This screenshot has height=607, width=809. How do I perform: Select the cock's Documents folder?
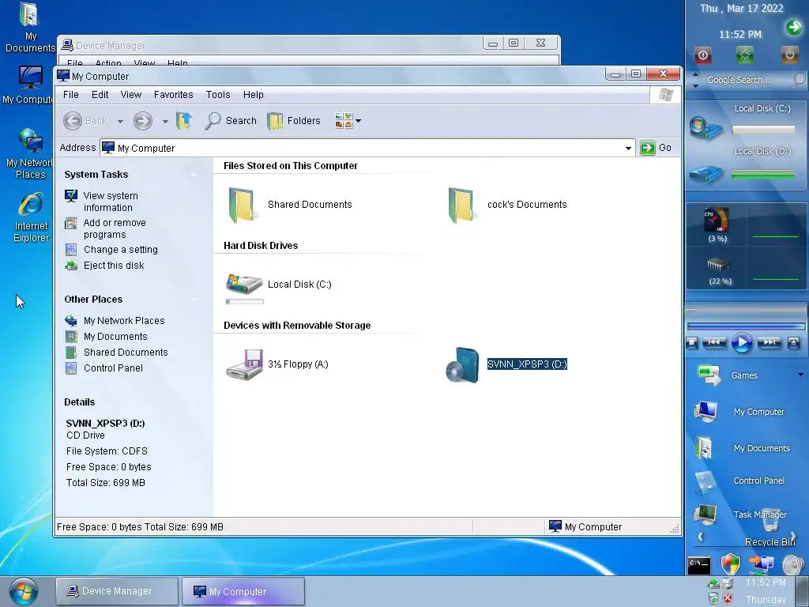click(508, 205)
